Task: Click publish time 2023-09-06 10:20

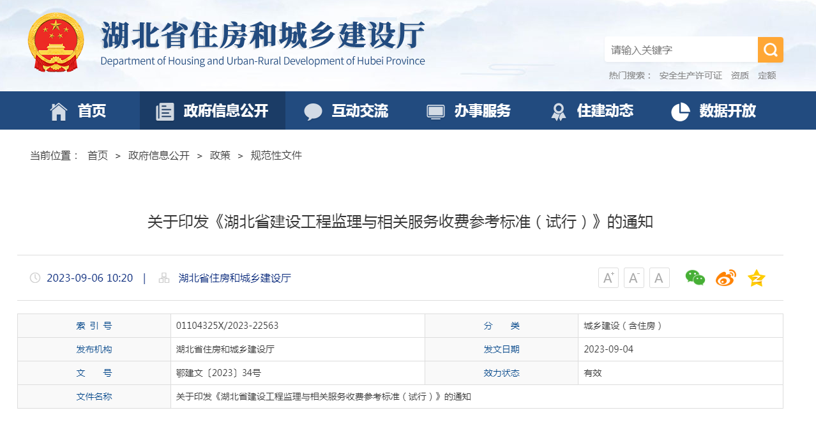Action: click(x=90, y=278)
